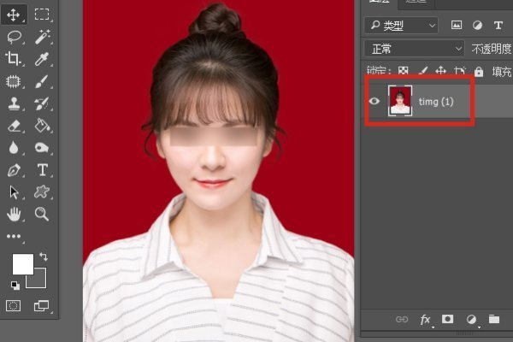Select the Zoom magnifier tool
The image size is (513, 342).
(x=42, y=214)
